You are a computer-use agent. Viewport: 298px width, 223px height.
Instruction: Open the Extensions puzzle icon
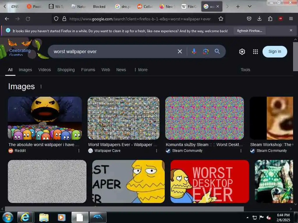pos(270,19)
